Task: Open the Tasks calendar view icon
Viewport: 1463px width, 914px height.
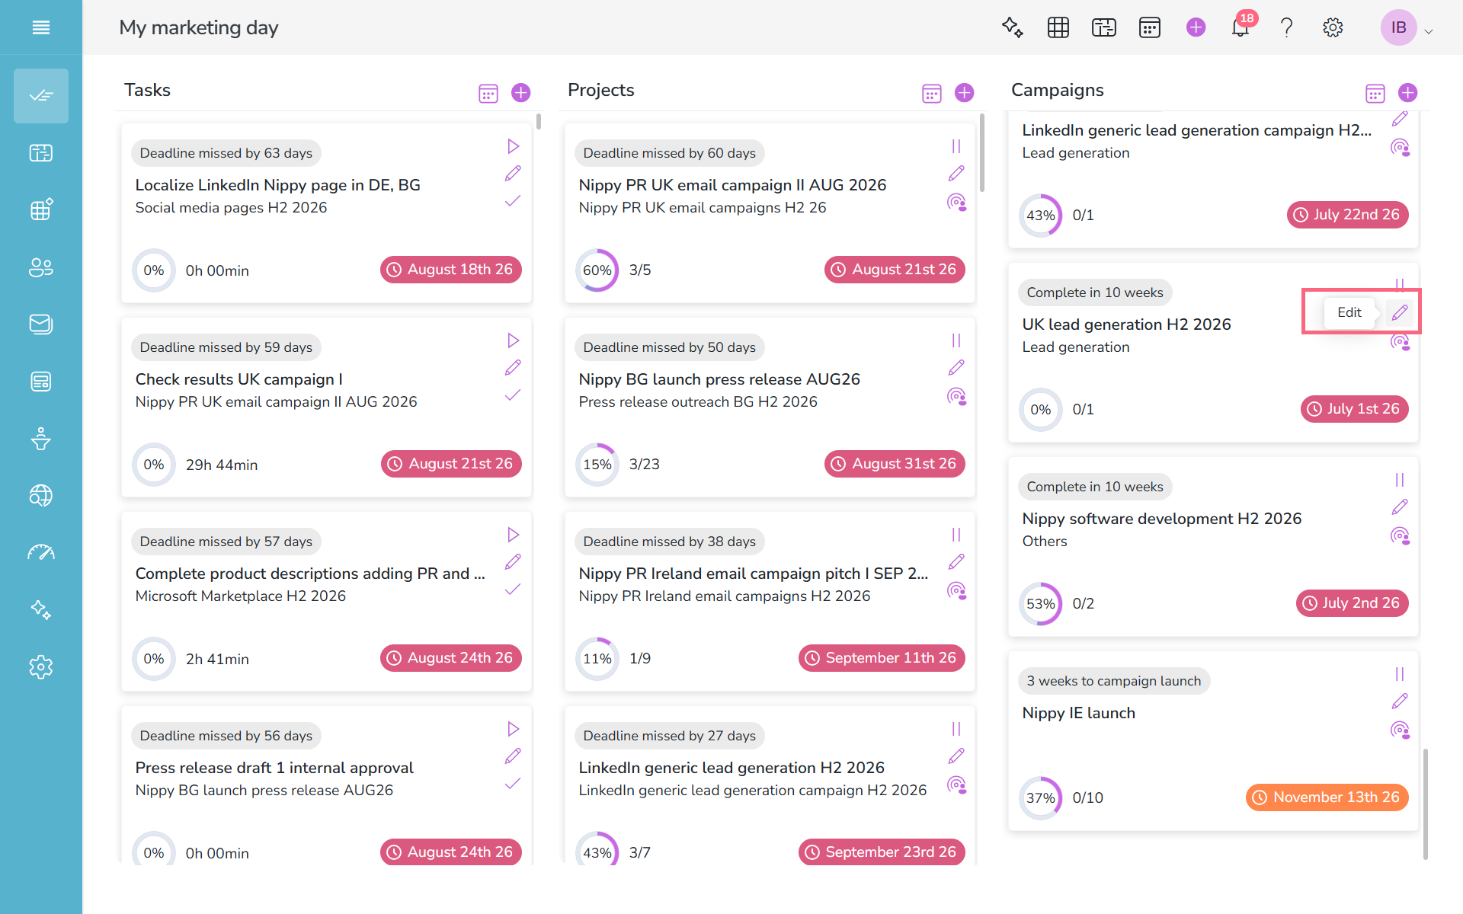Action: pyautogui.click(x=488, y=93)
